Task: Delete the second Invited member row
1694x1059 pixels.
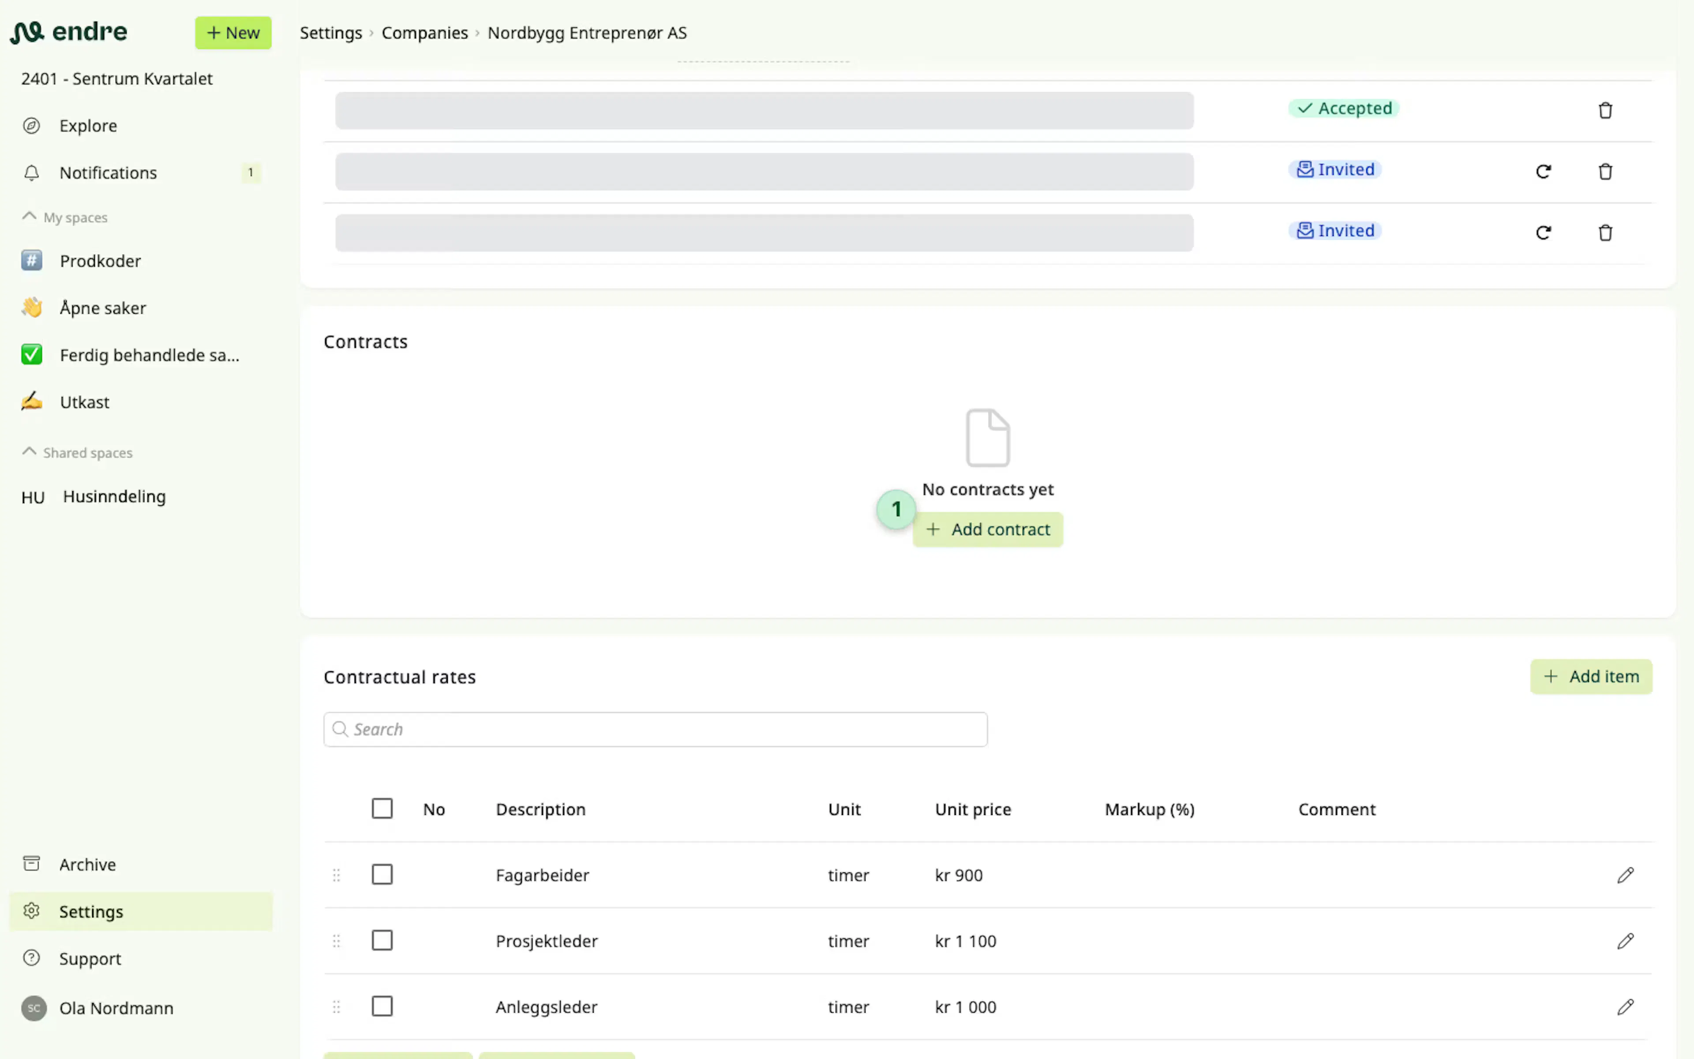Action: coord(1605,233)
